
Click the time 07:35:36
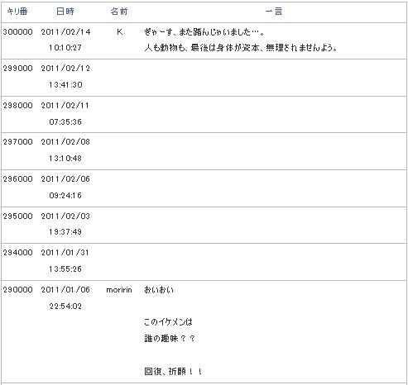point(65,122)
